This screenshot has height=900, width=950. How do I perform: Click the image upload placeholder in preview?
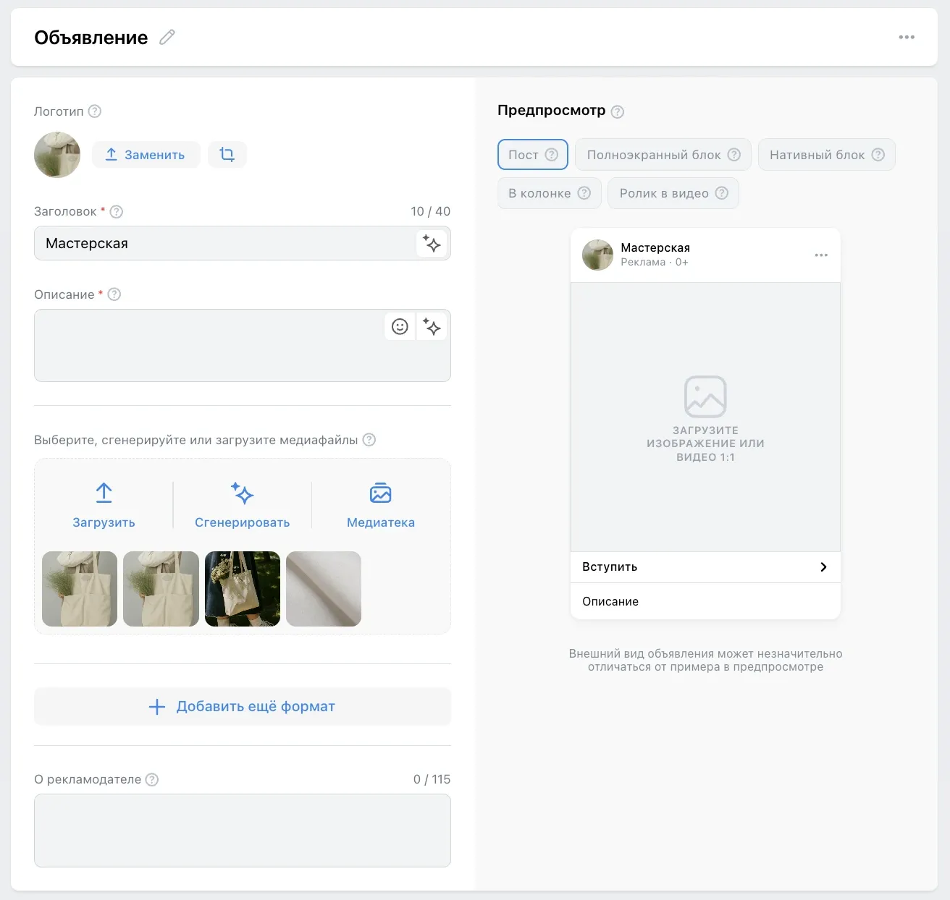click(705, 417)
